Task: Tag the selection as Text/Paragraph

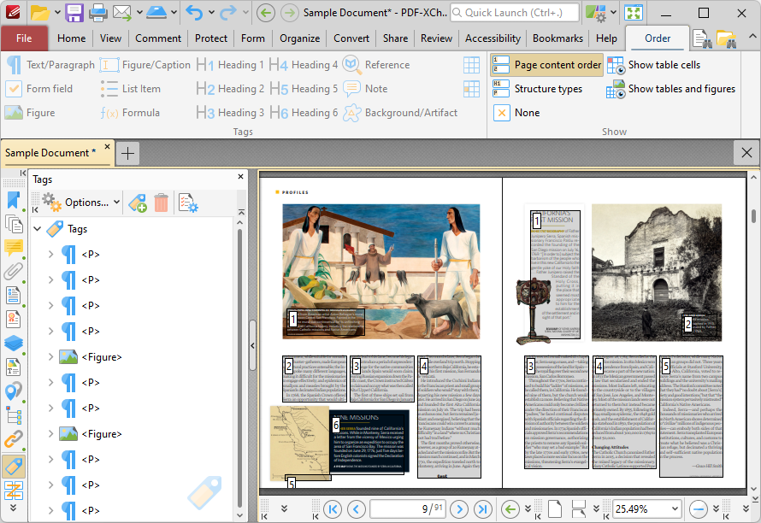Action: [x=50, y=65]
